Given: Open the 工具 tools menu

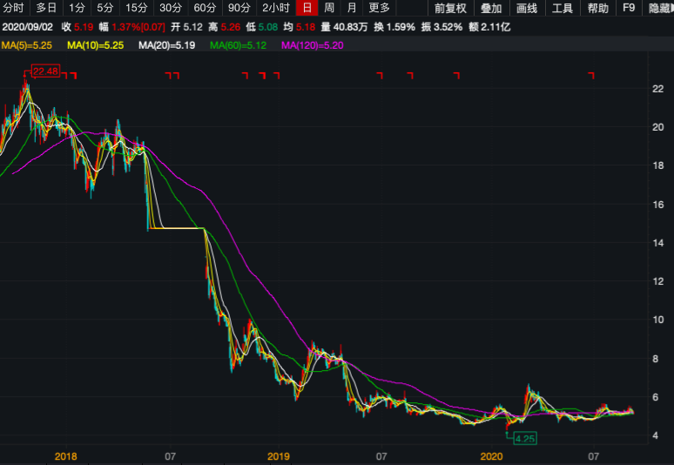Looking at the screenshot, I should coord(563,8).
